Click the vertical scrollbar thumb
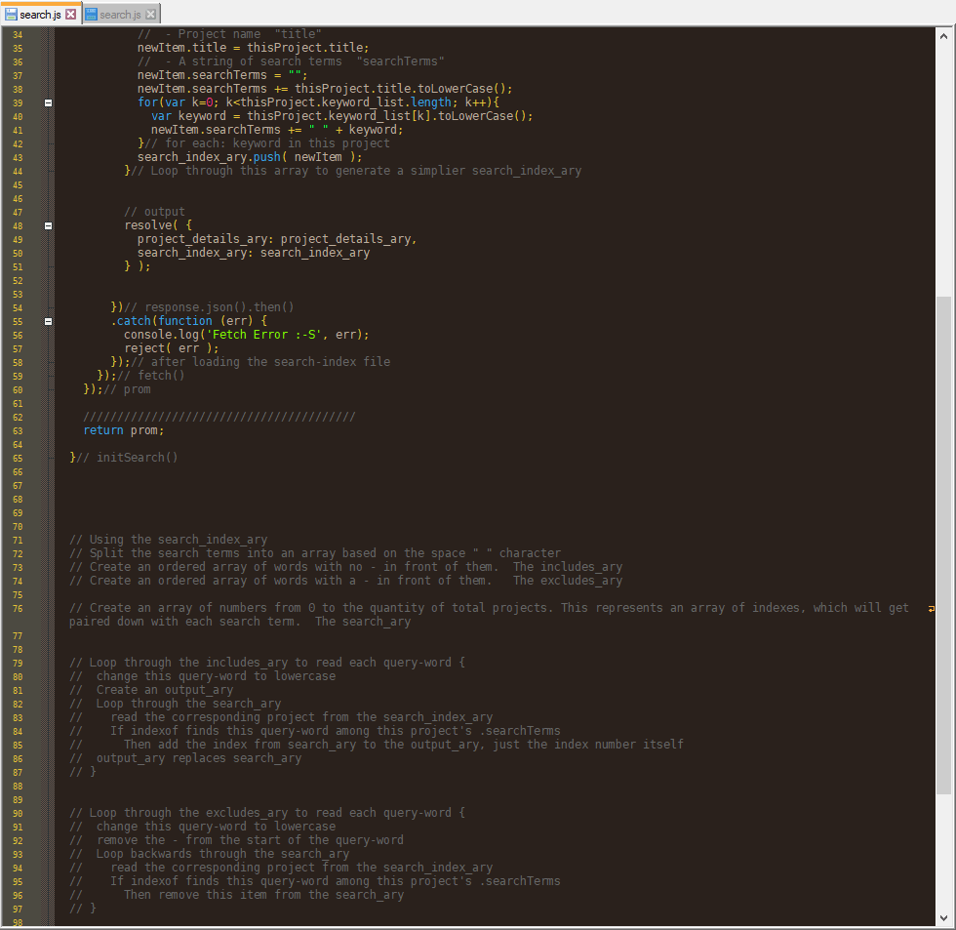The width and height of the screenshot is (956, 930). 942,546
